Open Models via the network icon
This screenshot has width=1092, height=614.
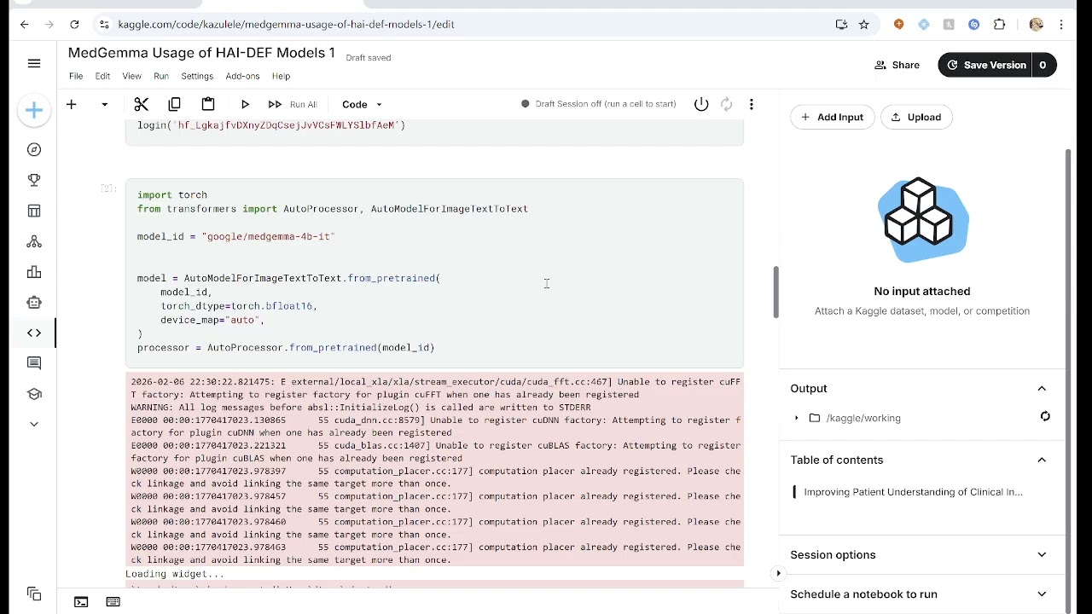[34, 241]
